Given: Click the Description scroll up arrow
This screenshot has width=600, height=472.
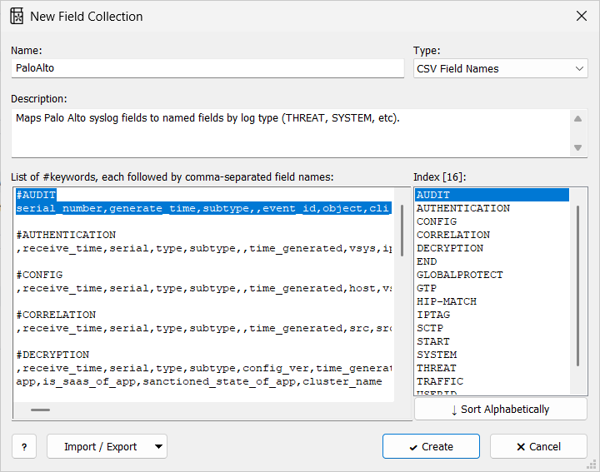Looking at the screenshot, I should tap(577, 119).
